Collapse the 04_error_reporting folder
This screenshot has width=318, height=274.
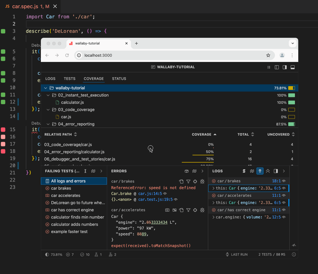[x=48, y=124]
